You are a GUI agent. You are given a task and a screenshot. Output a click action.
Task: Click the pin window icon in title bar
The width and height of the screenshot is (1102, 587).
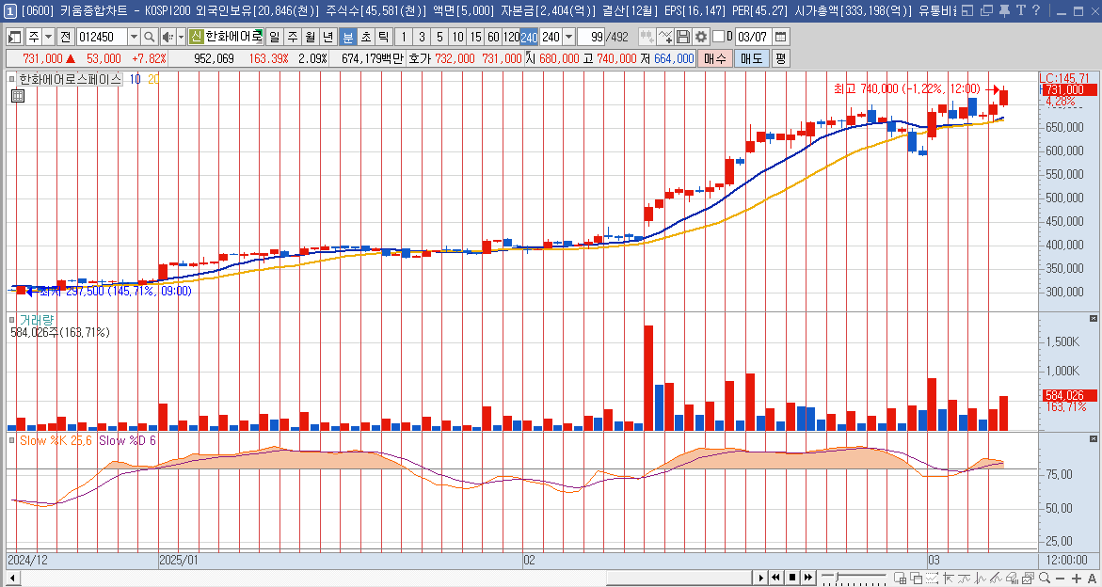pos(1004,10)
